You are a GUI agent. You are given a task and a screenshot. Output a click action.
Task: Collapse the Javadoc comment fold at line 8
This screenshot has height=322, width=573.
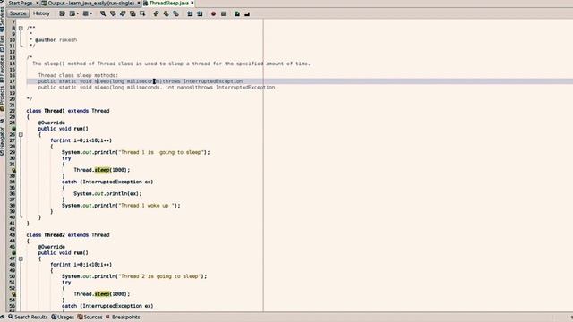[21, 28]
